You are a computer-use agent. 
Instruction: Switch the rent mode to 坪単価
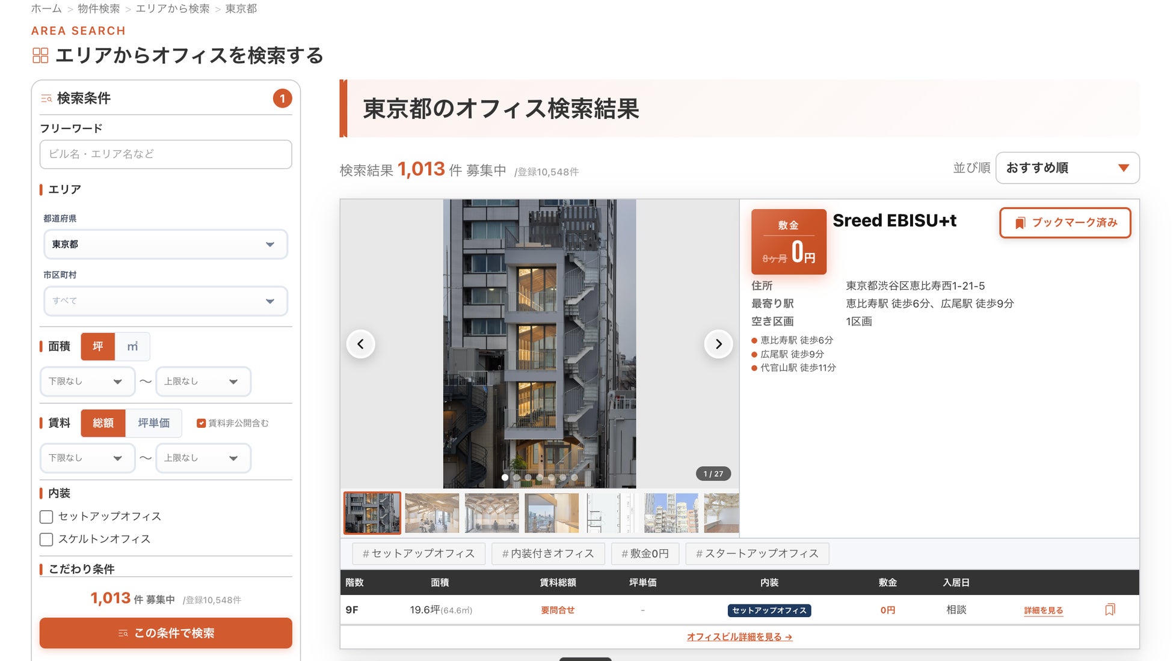153,423
